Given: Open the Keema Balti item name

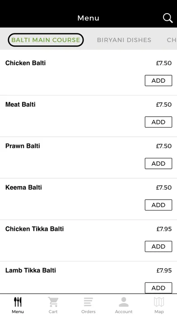Looking at the screenshot, I should pos(23,187).
